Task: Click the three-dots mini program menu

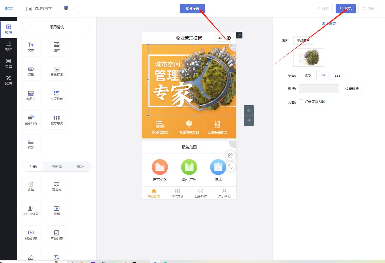Action: click(220, 38)
